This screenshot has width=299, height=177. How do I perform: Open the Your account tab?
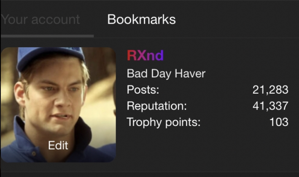pyautogui.click(x=40, y=19)
